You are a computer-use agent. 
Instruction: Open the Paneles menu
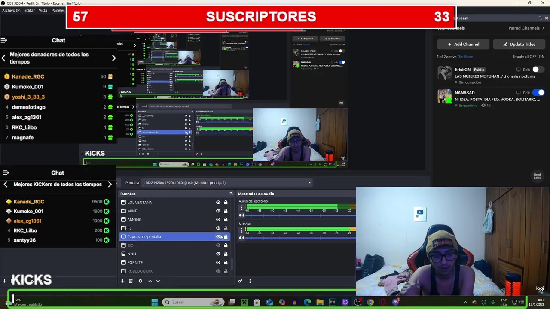click(x=58, y=10)
